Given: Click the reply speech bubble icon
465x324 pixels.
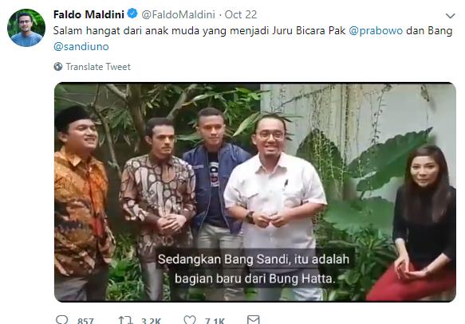Looking at the screenshot, I should [x=62, y=320].
